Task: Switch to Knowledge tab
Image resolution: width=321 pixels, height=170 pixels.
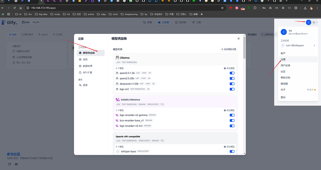Action: pyautogui.click(x=180, y=22)
